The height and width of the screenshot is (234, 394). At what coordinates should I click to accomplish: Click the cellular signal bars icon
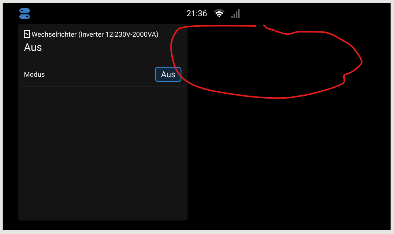pyautogui.click(x=236, y=14)
